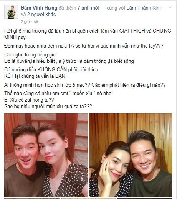View left selfie photo with wooden door

[46, 155]
